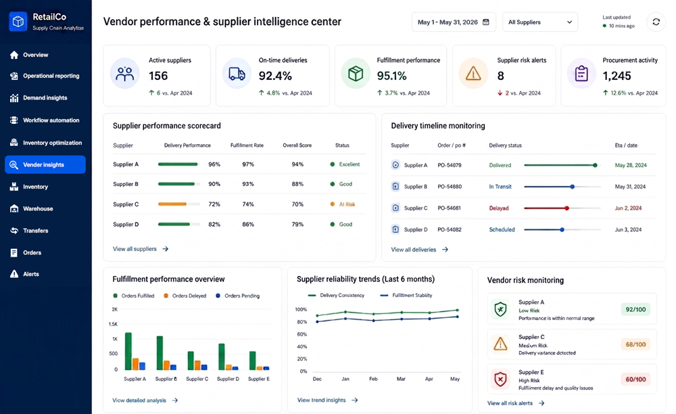Open View detailed analysis link
Screen dimensions: 676x414
(145, 400)
